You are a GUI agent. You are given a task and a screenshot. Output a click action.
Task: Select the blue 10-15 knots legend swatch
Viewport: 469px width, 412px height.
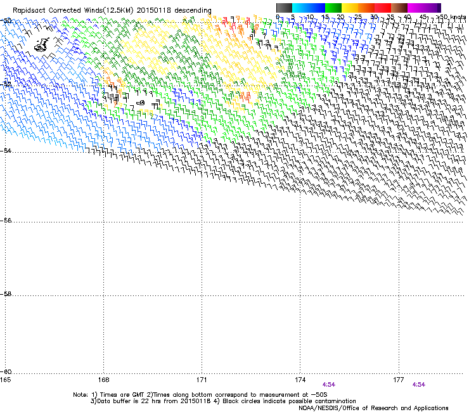317,8
